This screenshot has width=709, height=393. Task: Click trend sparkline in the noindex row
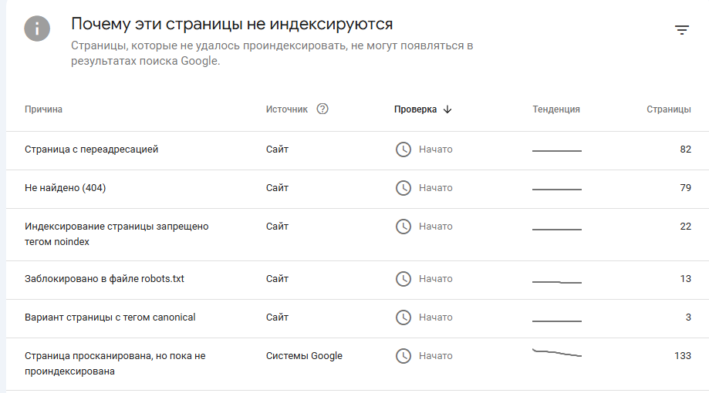click(x=557, y=230)
